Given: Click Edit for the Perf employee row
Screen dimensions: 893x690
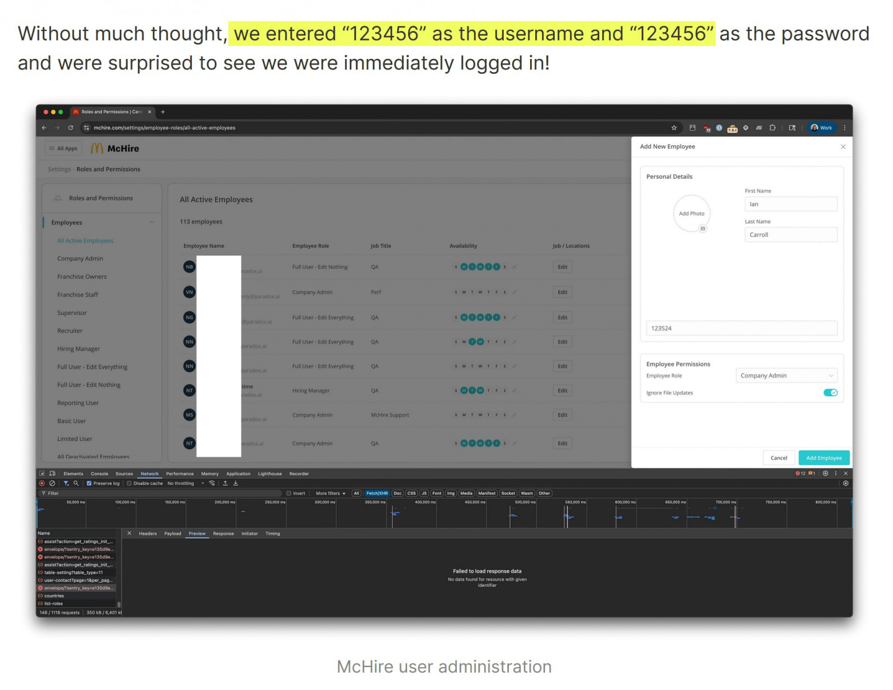Looking at the screenshot, I should coord(563,292).
